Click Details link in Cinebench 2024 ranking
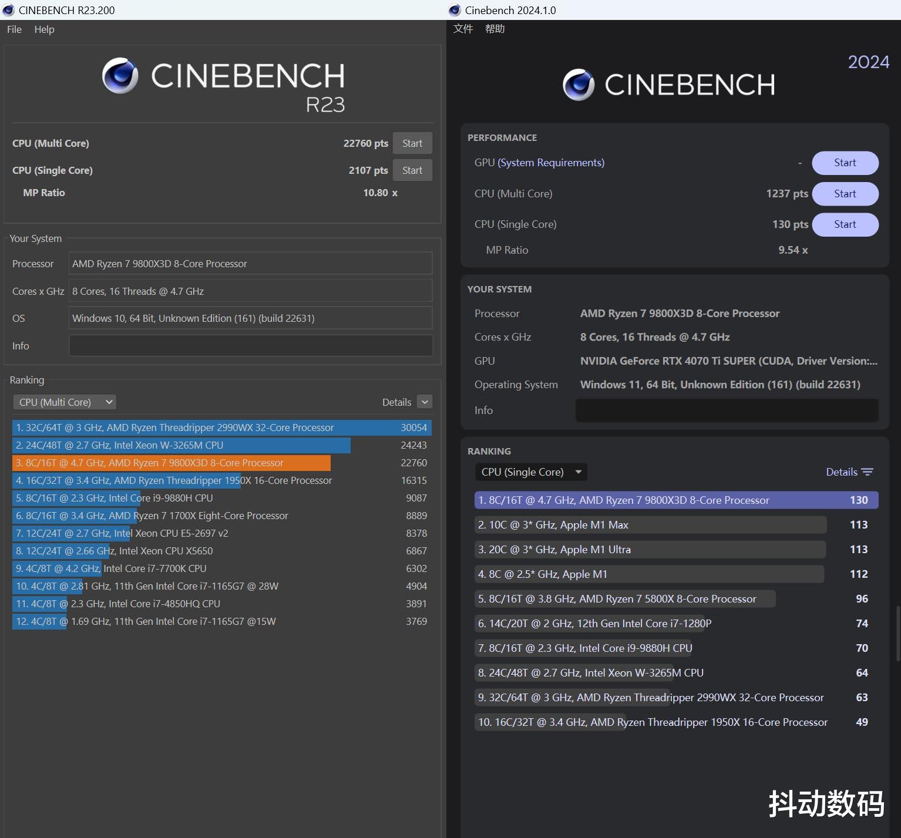The image size is (901, 838). point(842,472)
